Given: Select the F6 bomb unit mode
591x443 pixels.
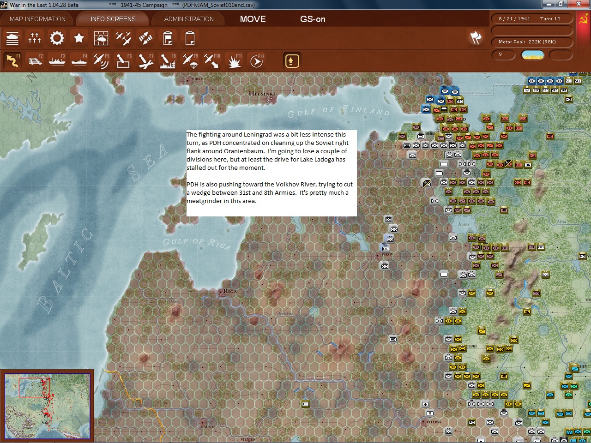Looking at the screenshot, I should click(x=123, y=61).
